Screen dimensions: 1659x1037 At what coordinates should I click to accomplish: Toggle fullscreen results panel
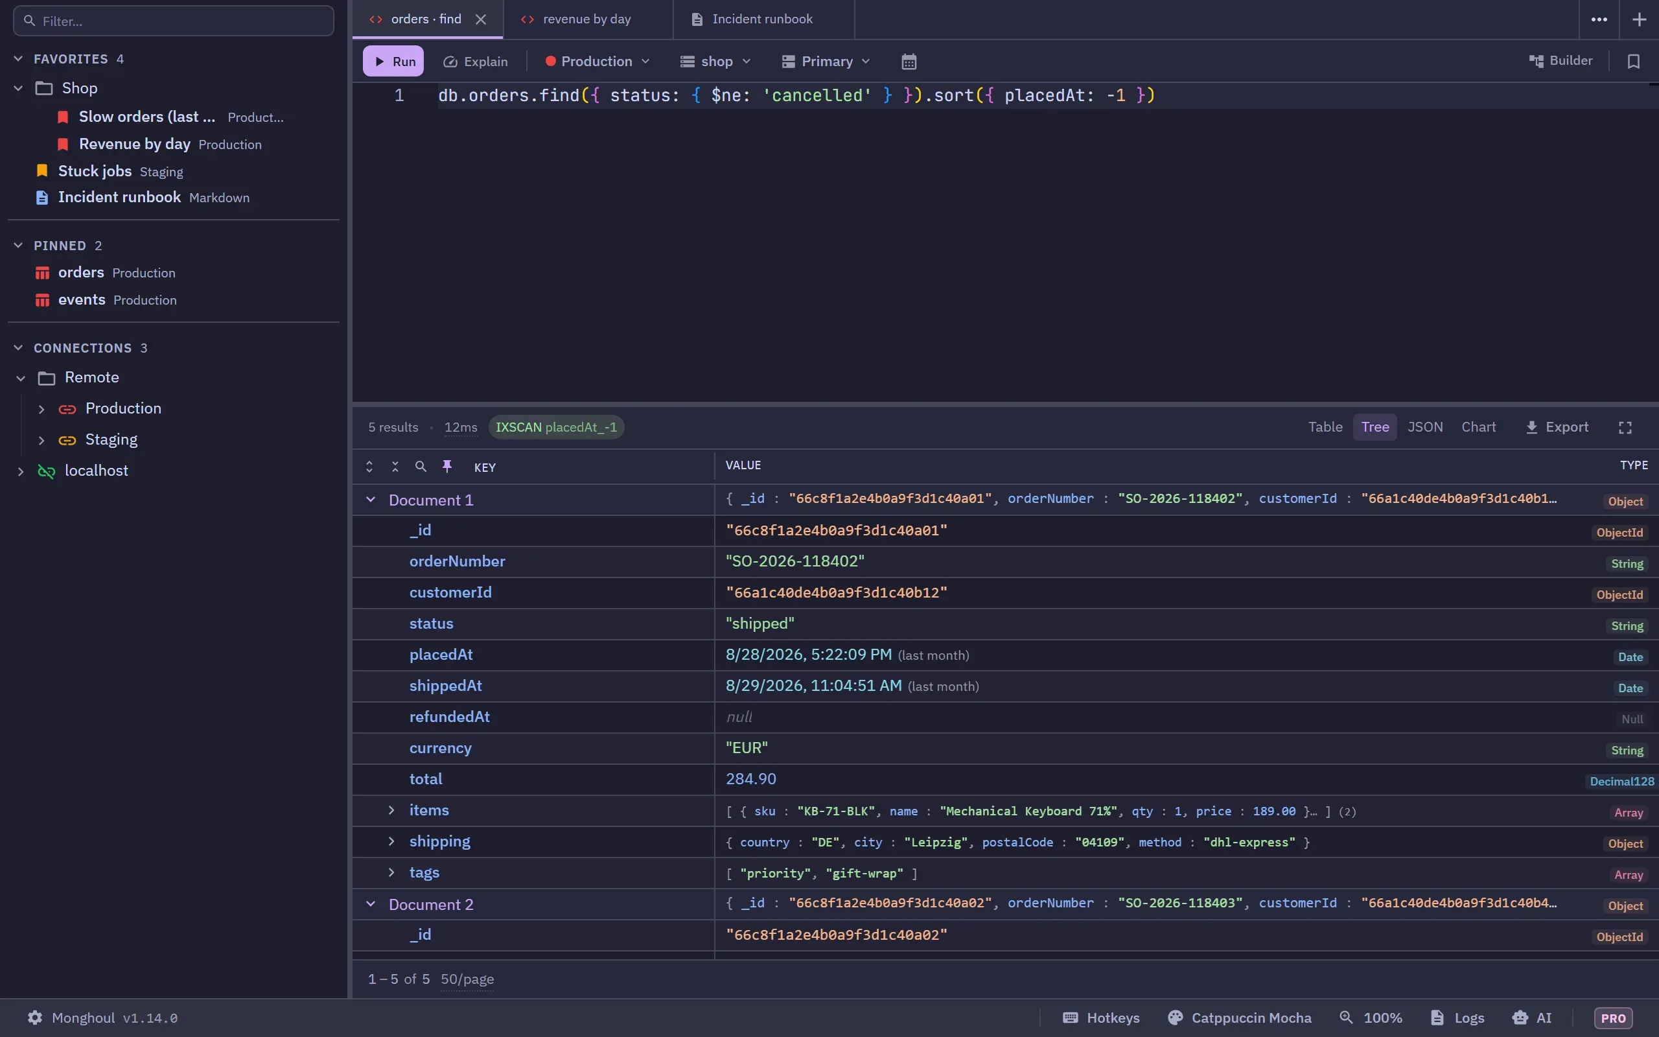click(x=1625, y=427)
